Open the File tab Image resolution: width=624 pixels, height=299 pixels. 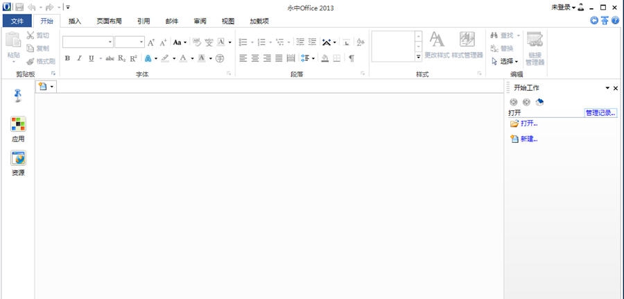17,21
